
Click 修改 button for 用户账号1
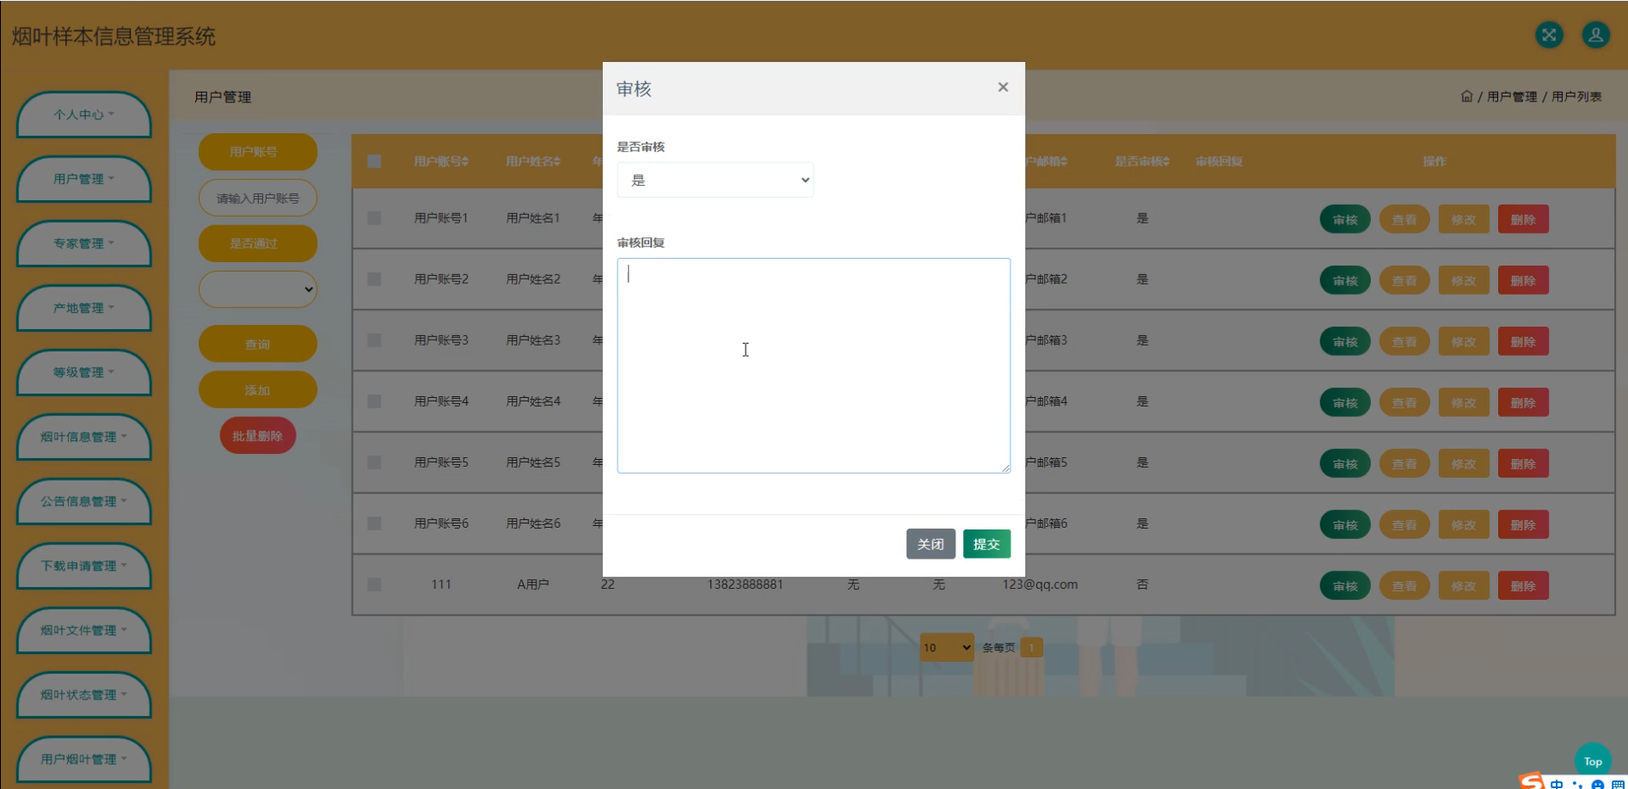click(x=1464, y=219)
